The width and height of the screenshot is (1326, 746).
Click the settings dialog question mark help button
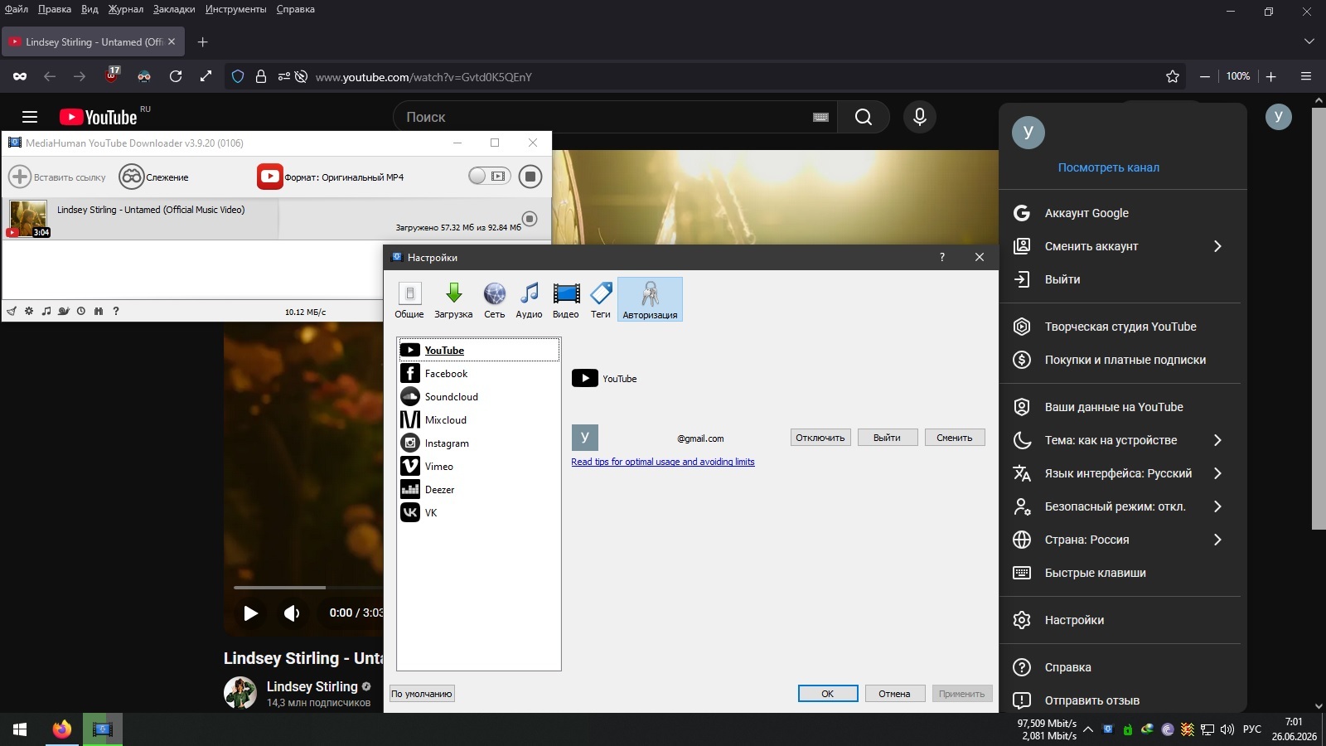click(942, 257)
